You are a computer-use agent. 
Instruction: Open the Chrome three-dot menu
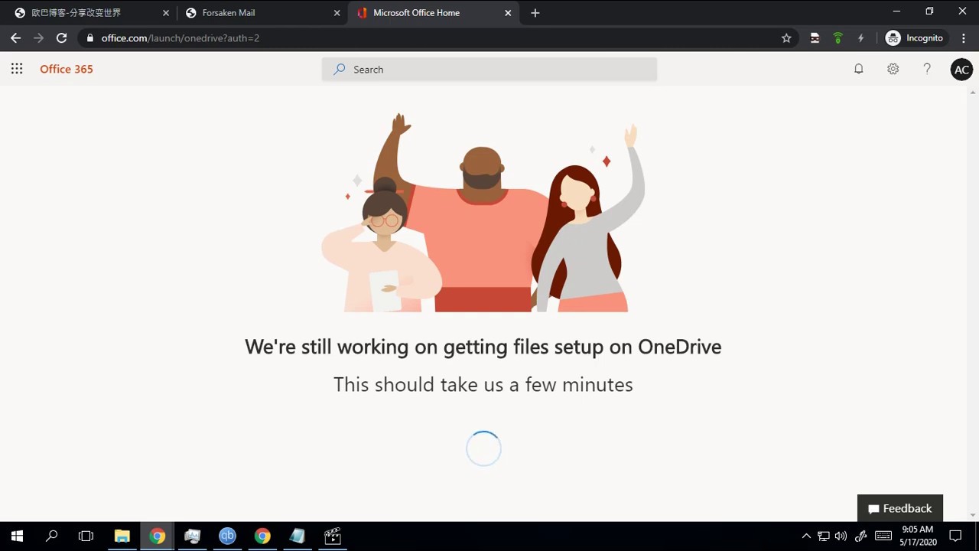point(964,37)
